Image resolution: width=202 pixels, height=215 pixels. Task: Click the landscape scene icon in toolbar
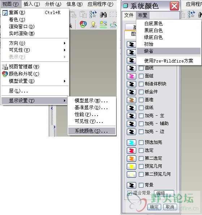[x=103, y=25]
